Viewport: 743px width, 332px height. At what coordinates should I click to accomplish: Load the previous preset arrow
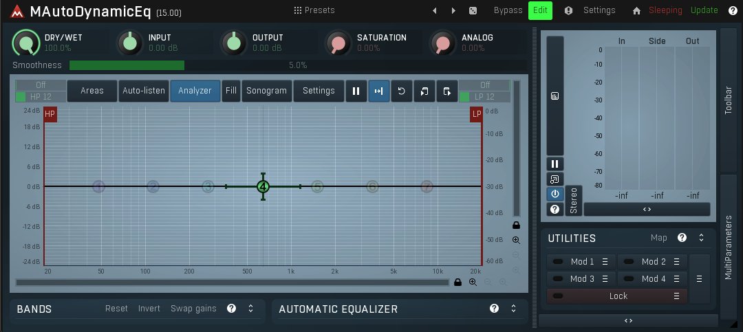(435, 11)
